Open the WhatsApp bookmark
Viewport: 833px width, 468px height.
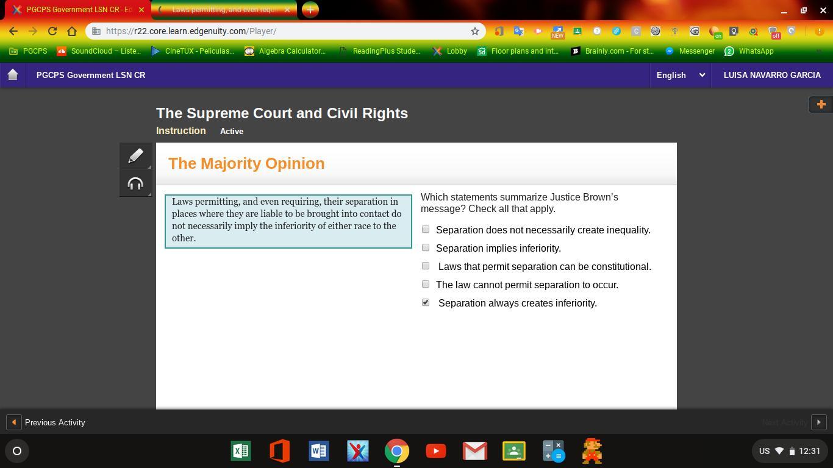point(749,51)
